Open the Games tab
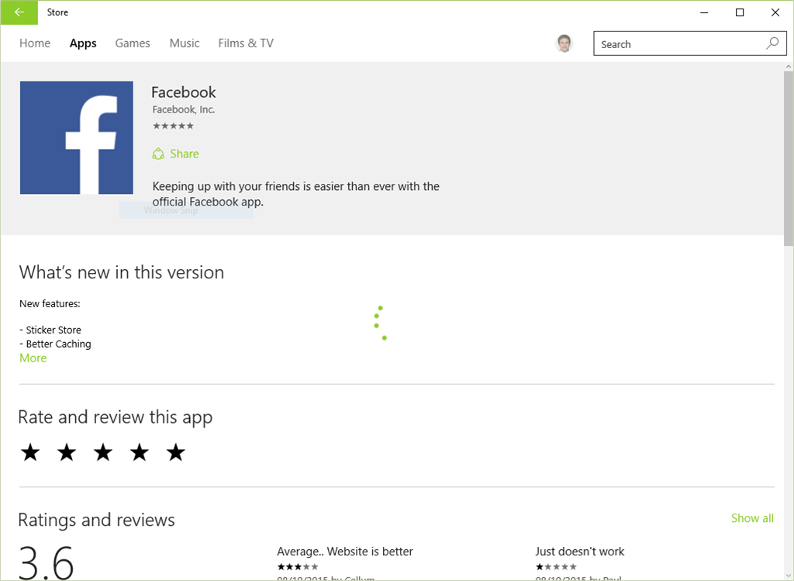The height and width of the screenshot is (581, 794). pos(133,43)
